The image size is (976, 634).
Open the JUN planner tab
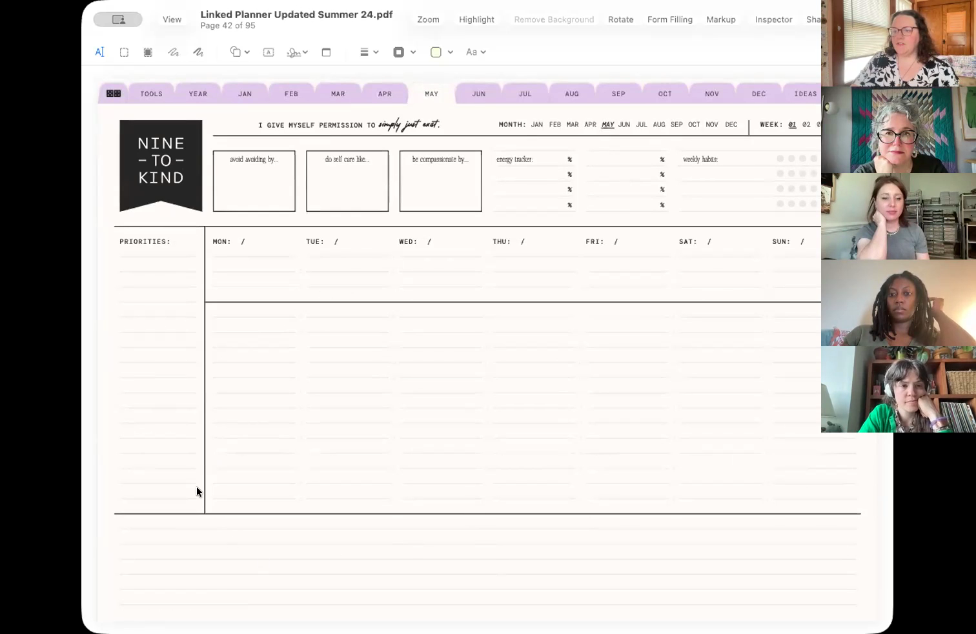click(x=478, y=94)
